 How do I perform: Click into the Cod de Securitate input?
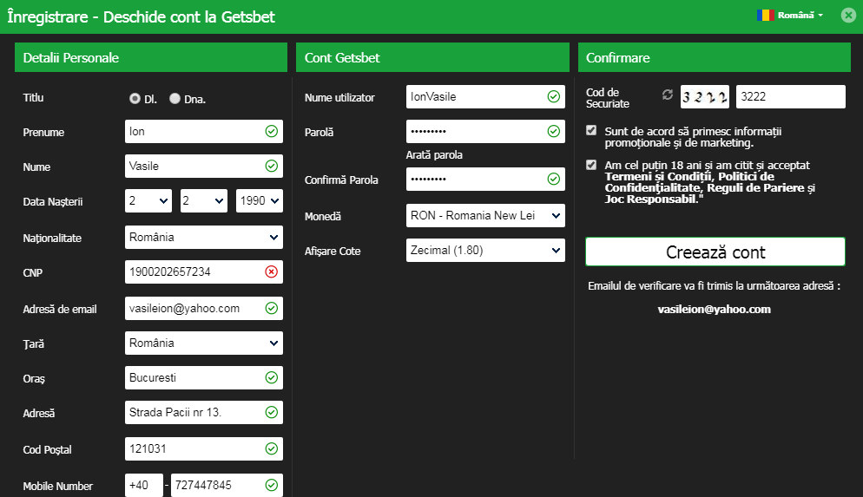click(x=790, y=97)
